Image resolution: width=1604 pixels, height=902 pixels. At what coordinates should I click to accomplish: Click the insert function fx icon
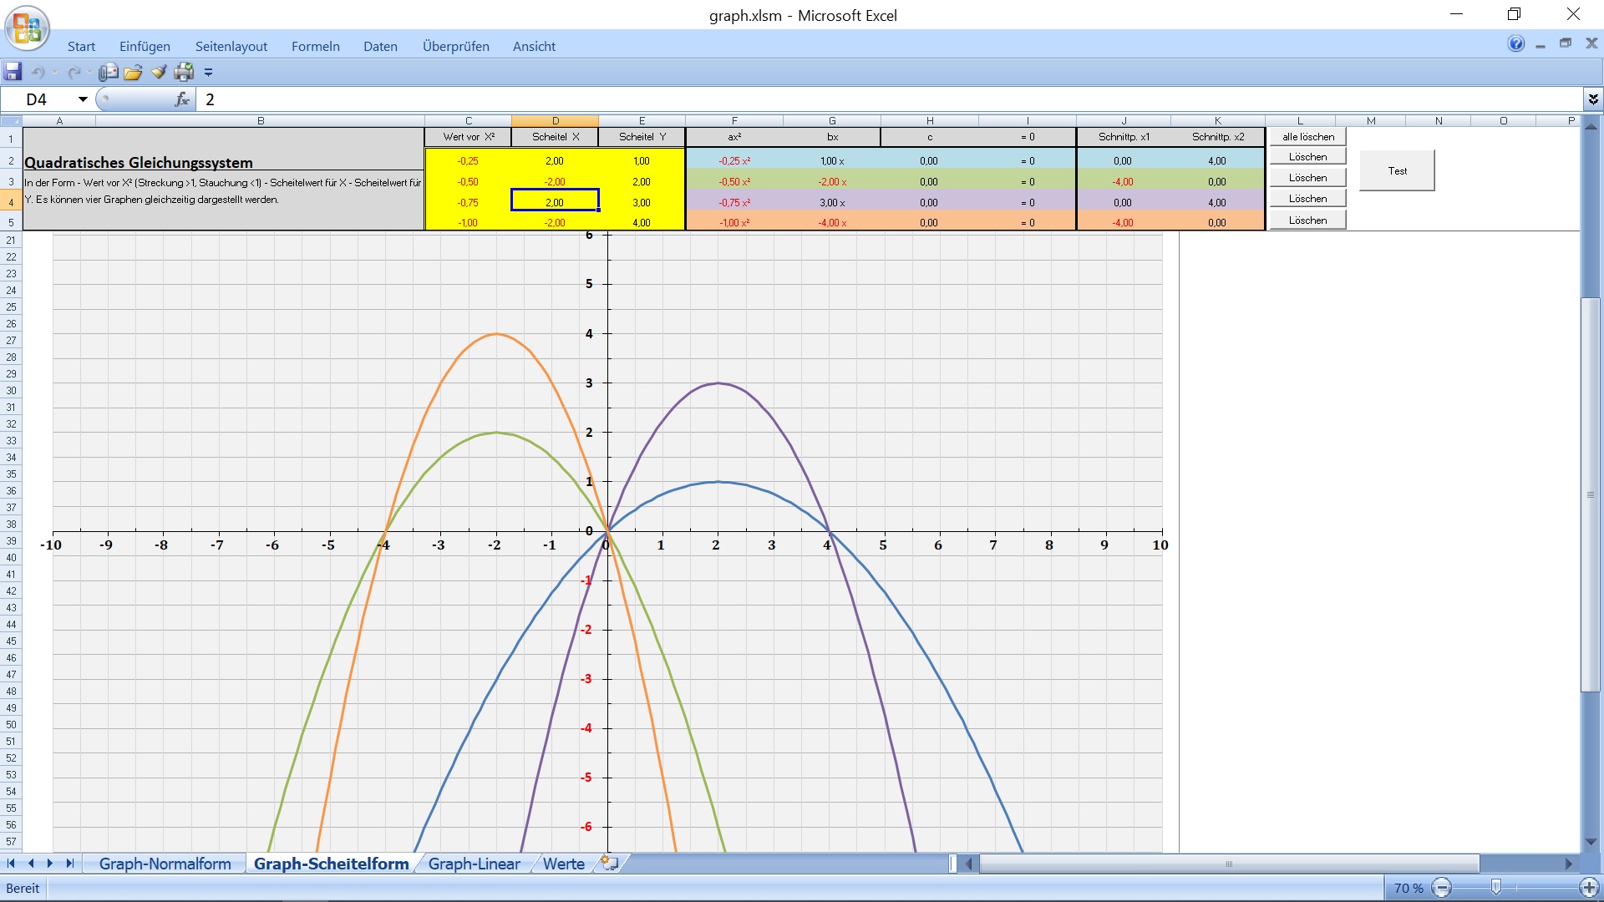(x=181, y=99)
